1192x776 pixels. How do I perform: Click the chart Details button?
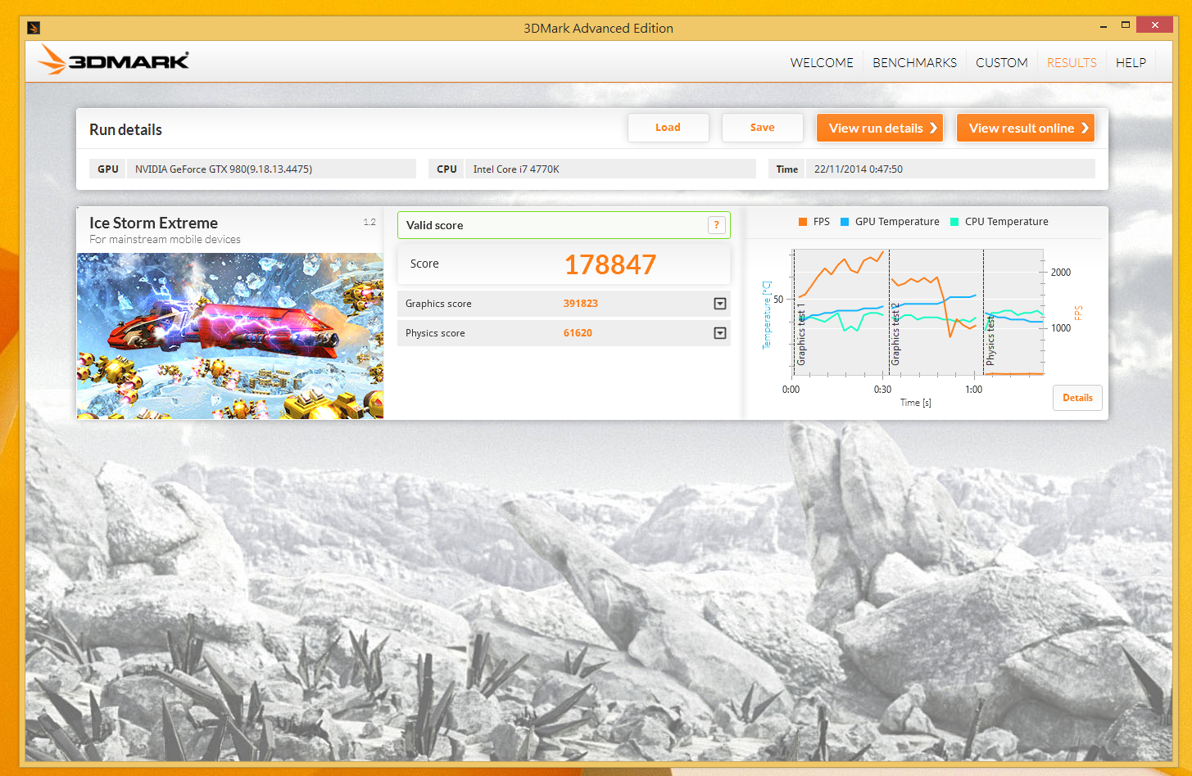coord(1077,398)
